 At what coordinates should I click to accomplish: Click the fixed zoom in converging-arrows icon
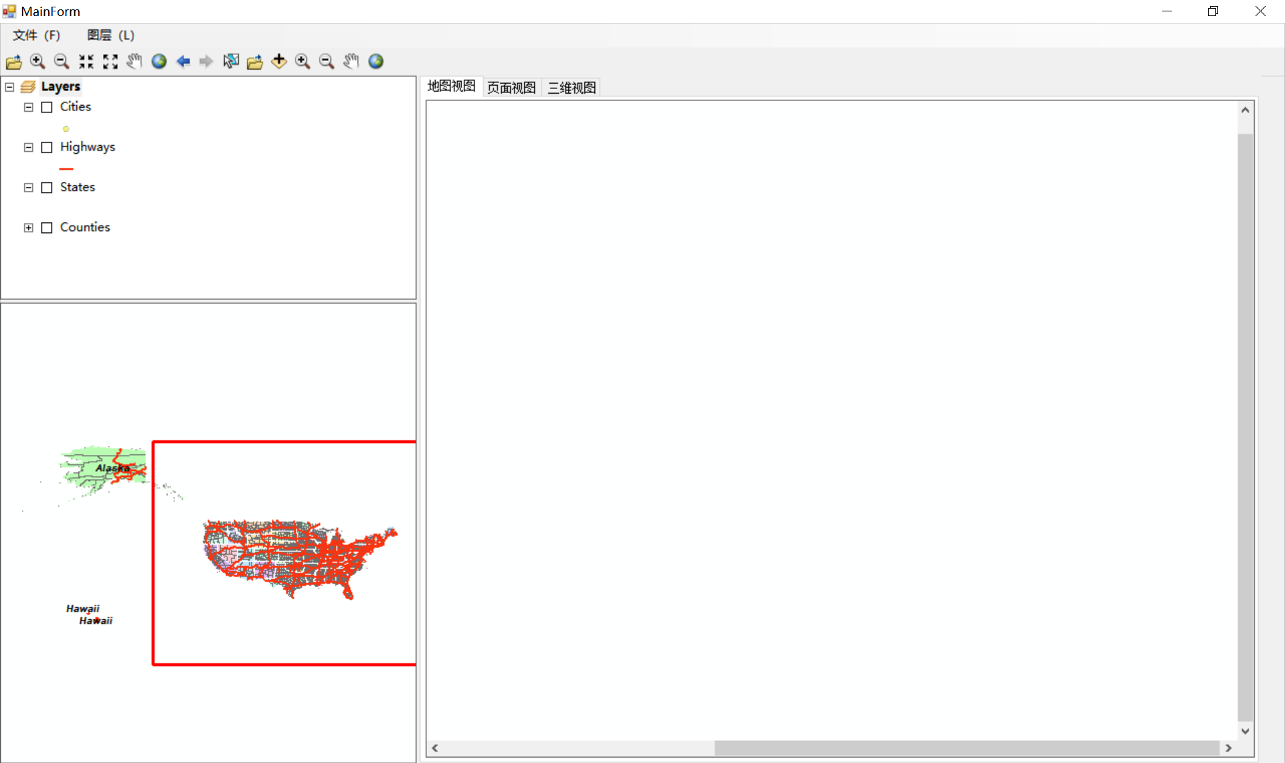coord(86,62)
